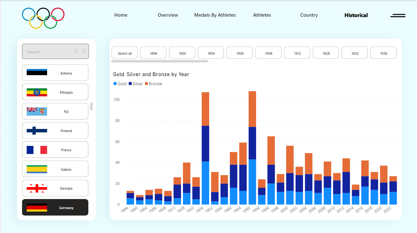Click the year slicer horizontal scrollbar
Image resolution: width=417 pixels, height=233 pixels.
[x=160, y=61]
